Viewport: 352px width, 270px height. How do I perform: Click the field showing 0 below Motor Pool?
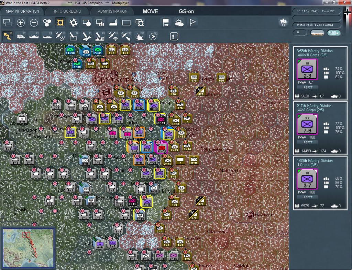tap(300, 33)
